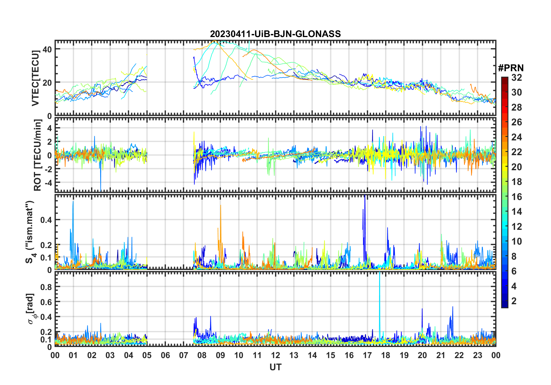Click the plot title 20230411-UiB-BJN-GLONASS
Image resolution: width=551 pixels, height=385 pixels.
pyautogui.click(x=275, y=34)
